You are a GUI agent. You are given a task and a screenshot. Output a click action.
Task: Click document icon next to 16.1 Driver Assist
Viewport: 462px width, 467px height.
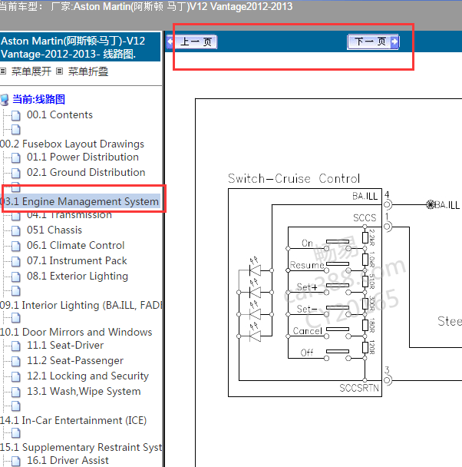pyautogui.click(x=16, y=461)
